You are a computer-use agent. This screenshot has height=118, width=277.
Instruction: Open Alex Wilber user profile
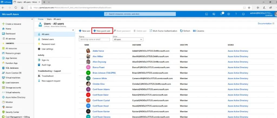tap(98, 57)
